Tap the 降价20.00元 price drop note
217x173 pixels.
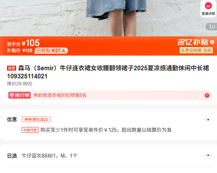pyautogui.click(x=20, y=84)
